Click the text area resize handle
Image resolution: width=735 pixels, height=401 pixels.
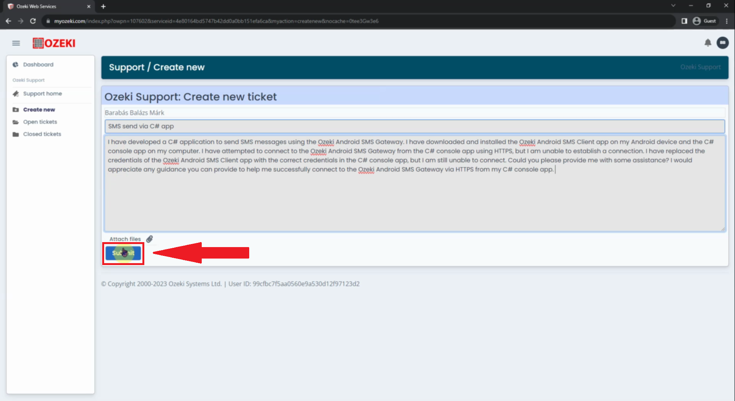(x=723, y=229)
